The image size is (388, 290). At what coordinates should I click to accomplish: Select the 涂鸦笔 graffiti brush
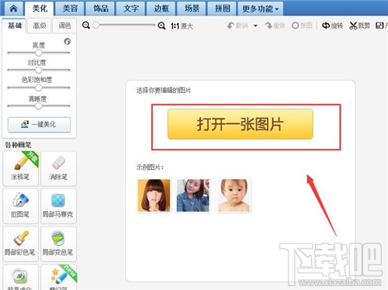click(x=20, y=168)
